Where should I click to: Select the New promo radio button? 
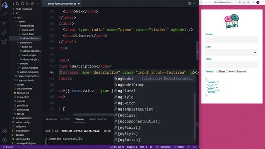[x=227, y=72]
